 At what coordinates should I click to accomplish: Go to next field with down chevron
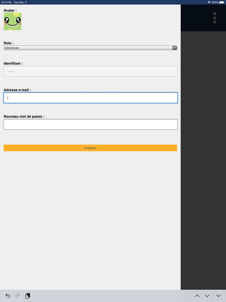pyautogui.click(x=207, y=296)
